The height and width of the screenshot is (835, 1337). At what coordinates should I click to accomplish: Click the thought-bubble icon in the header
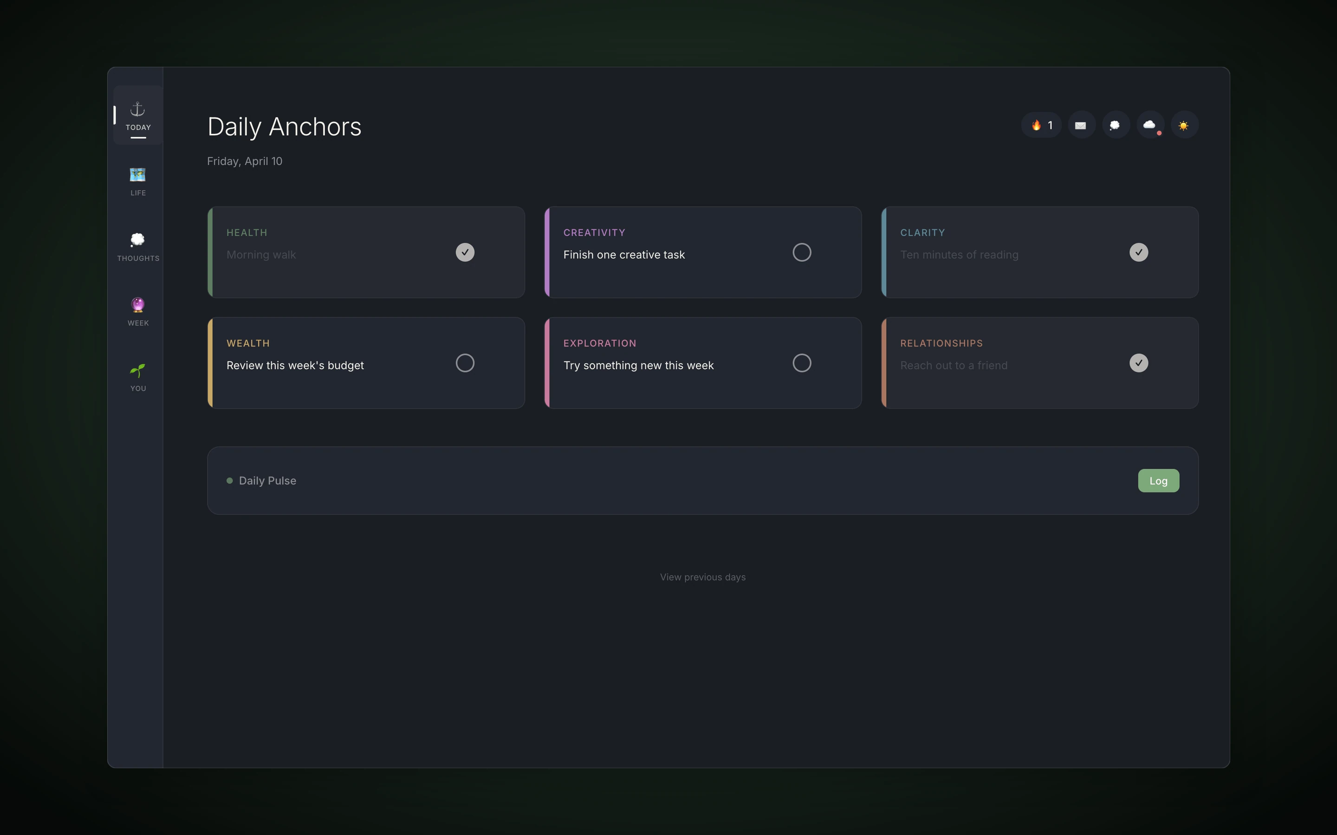click(1116, 125)
